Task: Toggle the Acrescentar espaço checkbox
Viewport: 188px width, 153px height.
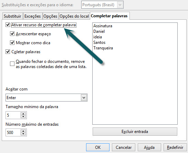Action: (12, 34)
